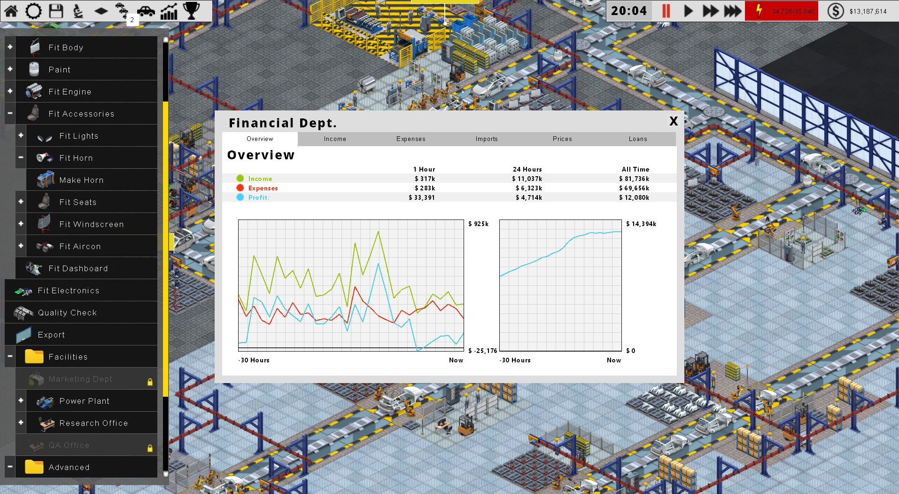
Task: Open statistics bar chart icon
Action: 169,10
